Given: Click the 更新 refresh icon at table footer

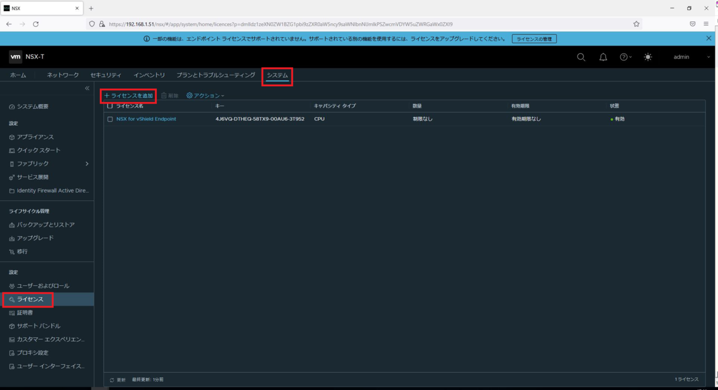Looking at the screenshot, I should point(112,380).
